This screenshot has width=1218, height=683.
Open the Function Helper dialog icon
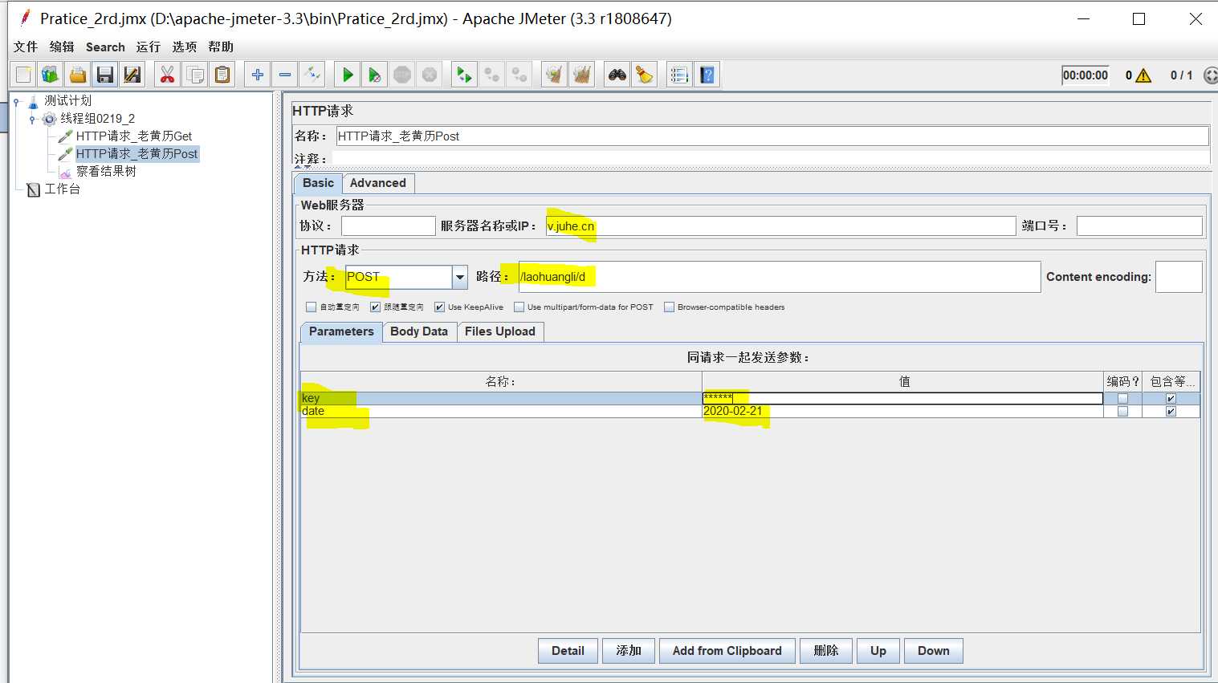pos(679,75)
